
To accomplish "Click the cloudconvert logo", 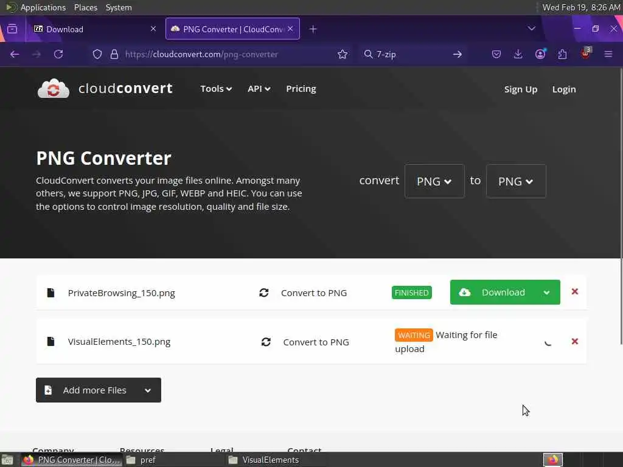I will (x=105, y=89).
